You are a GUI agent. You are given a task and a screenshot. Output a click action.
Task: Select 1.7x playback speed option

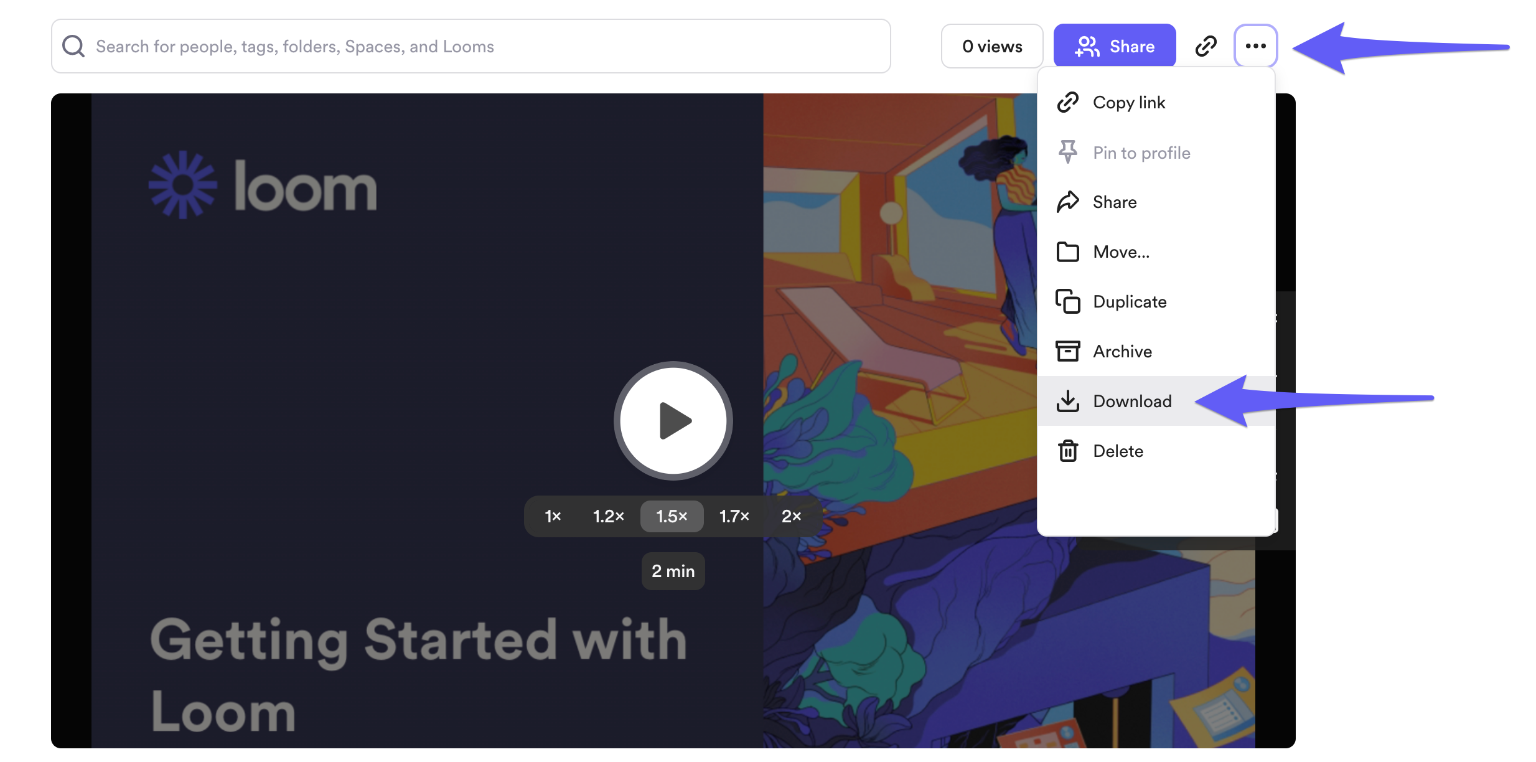click(736, 513)
